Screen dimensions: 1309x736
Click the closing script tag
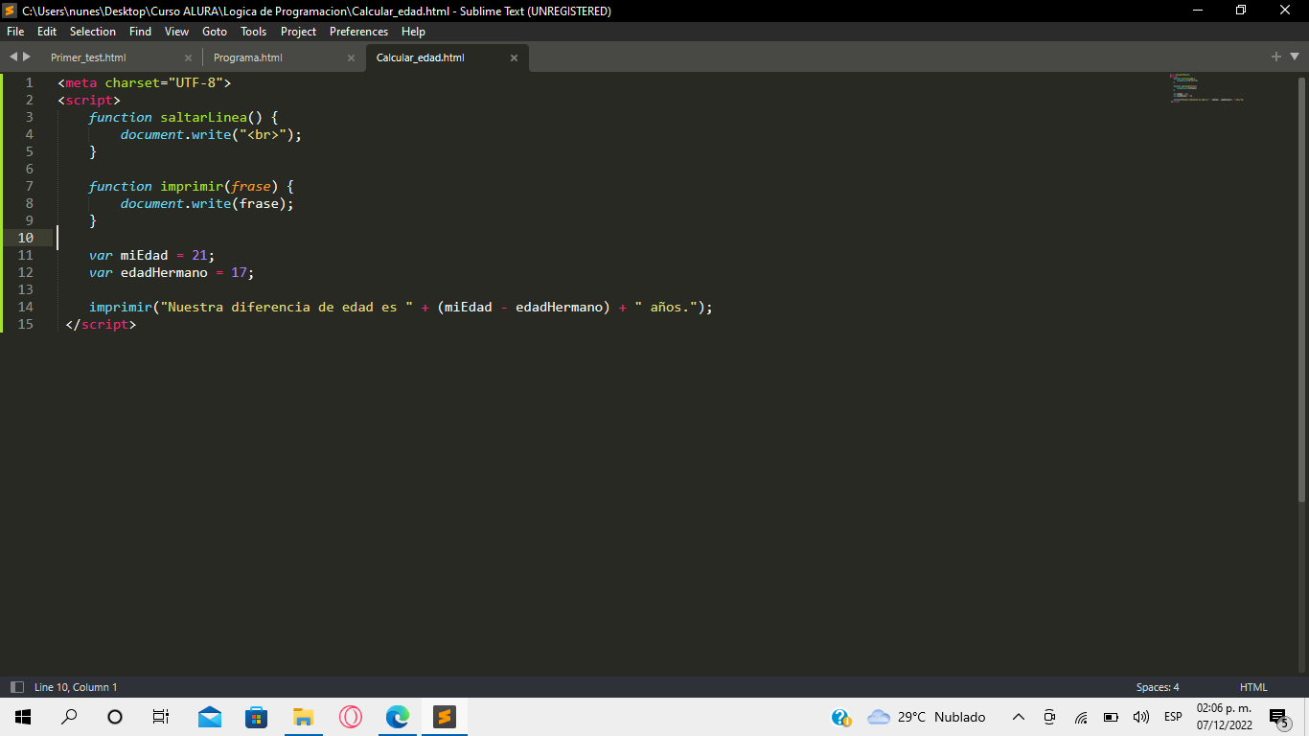(x=101, y=324)
